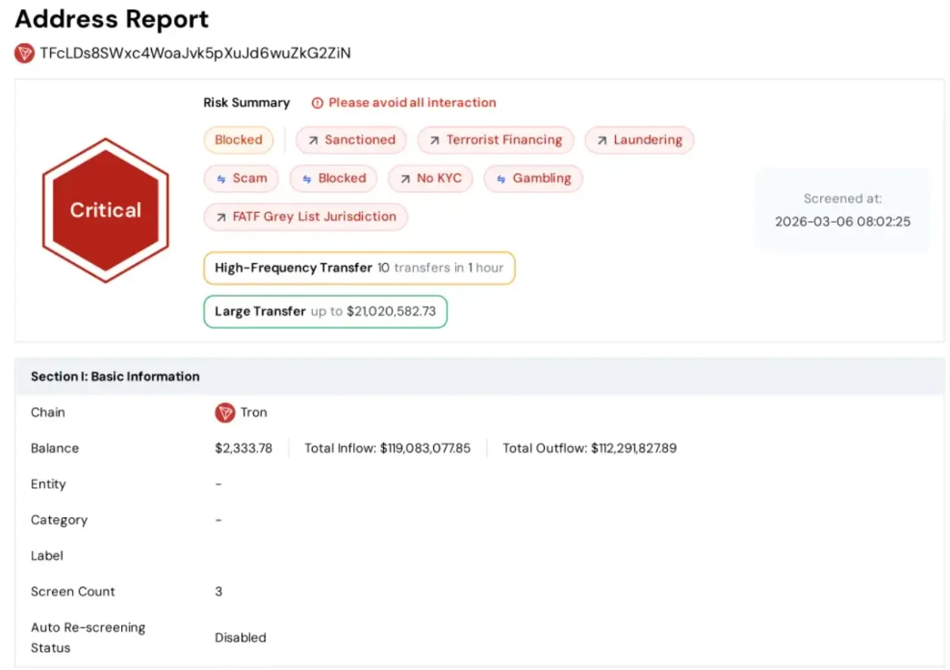Click the Tron icon beside the address
The image size is (950, 670).
coord(26,54)
